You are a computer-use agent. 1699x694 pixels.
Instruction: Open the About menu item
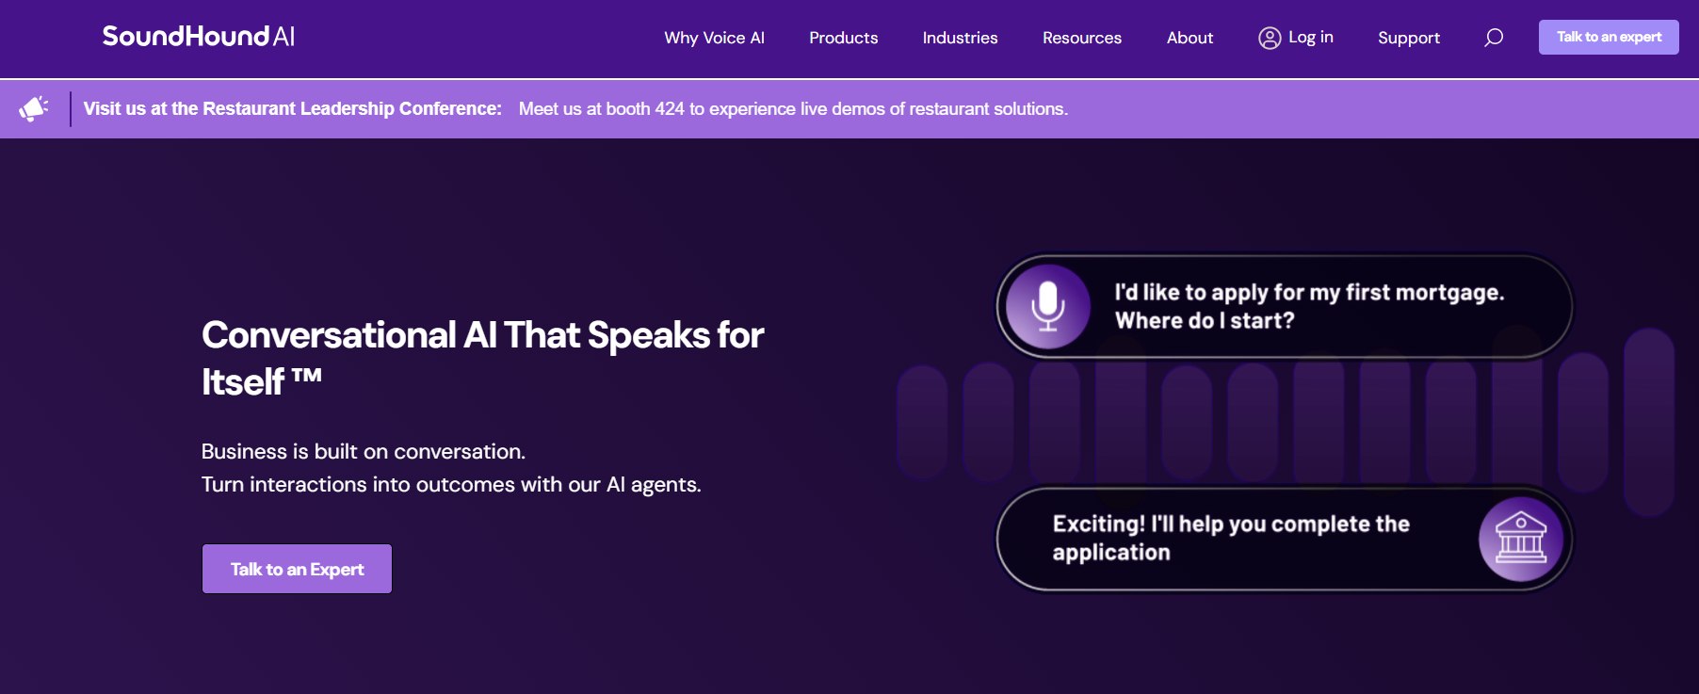[1189, 38]
